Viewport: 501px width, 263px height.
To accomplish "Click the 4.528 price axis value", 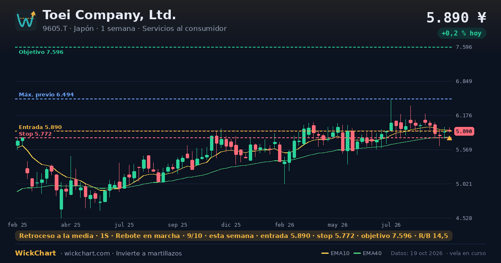I will pyautogui.click(x=464, y=218).
